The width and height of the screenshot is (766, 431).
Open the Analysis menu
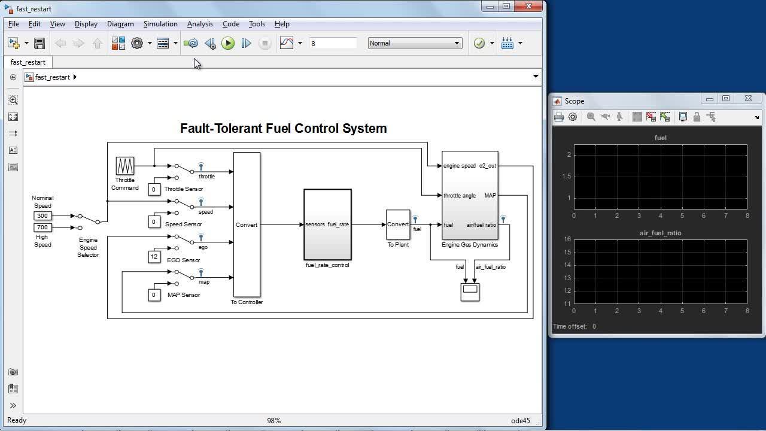pyautogui.click(x=200, y=24)
